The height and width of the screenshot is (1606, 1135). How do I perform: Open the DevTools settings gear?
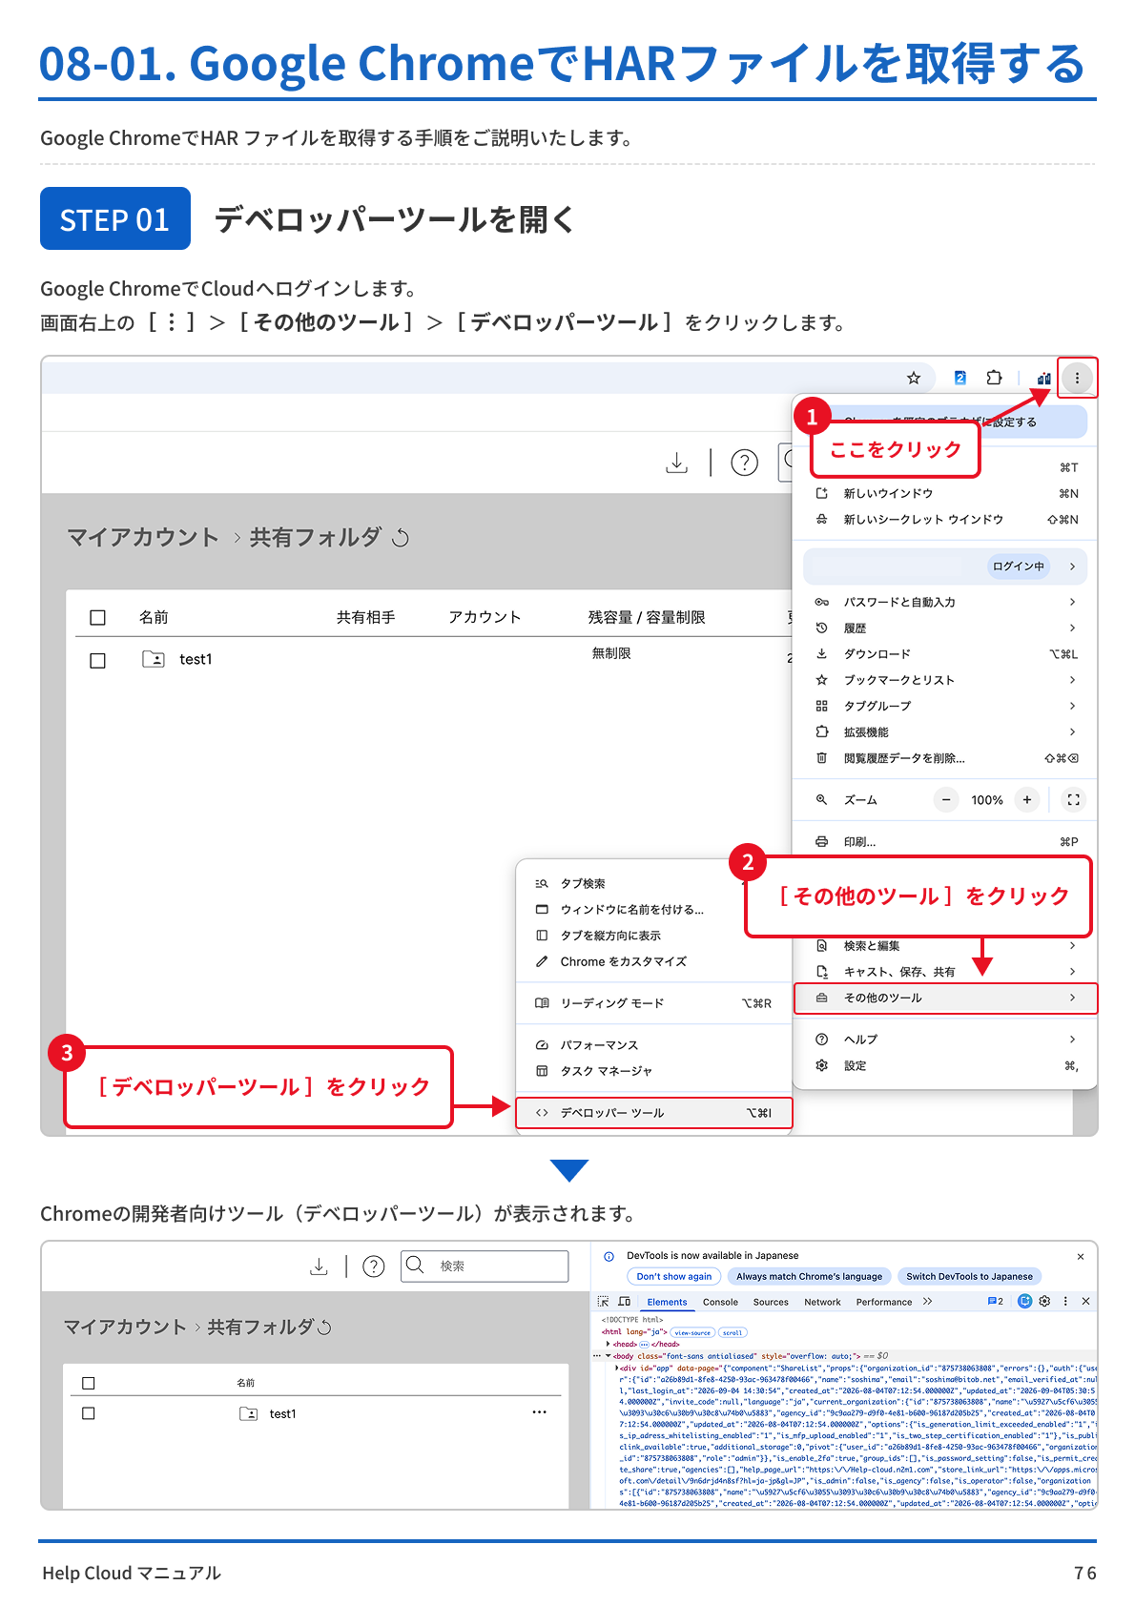pos(1044,1301)
